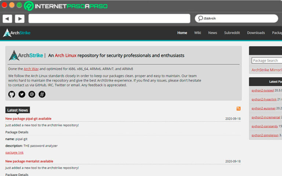Click the GitHub icon in contact row
Image resolution: width=282 pixels, height=176 pixels.
coord(12,95)
